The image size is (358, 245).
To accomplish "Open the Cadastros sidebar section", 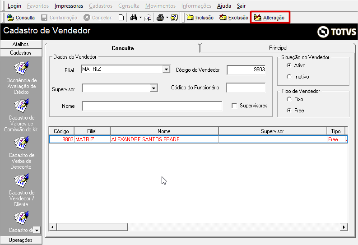I will 21,53.
